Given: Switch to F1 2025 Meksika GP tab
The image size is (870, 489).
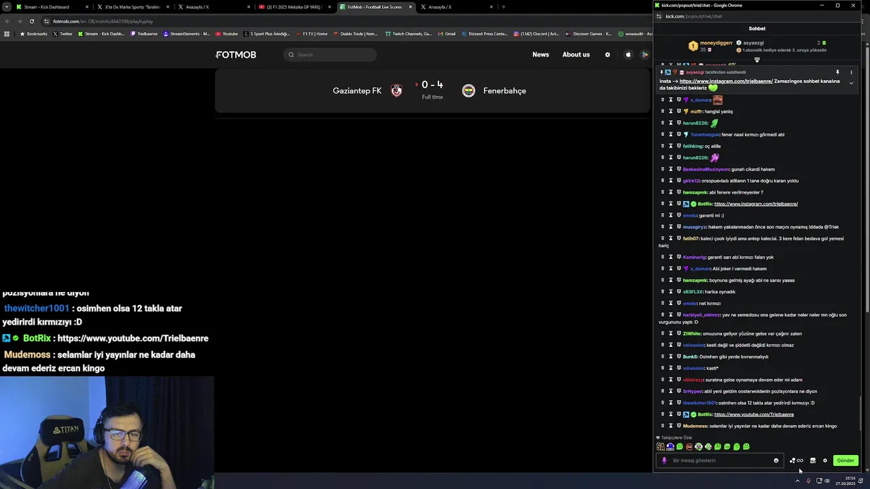Looking at the screenshot, I should click(296, 7).
